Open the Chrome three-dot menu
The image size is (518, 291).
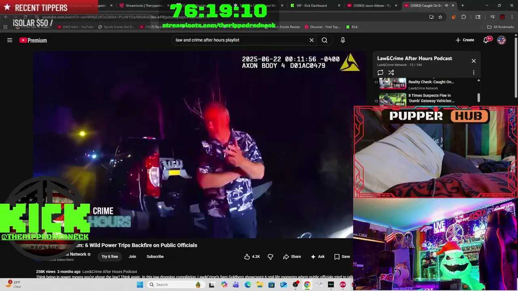coord(512,17)
